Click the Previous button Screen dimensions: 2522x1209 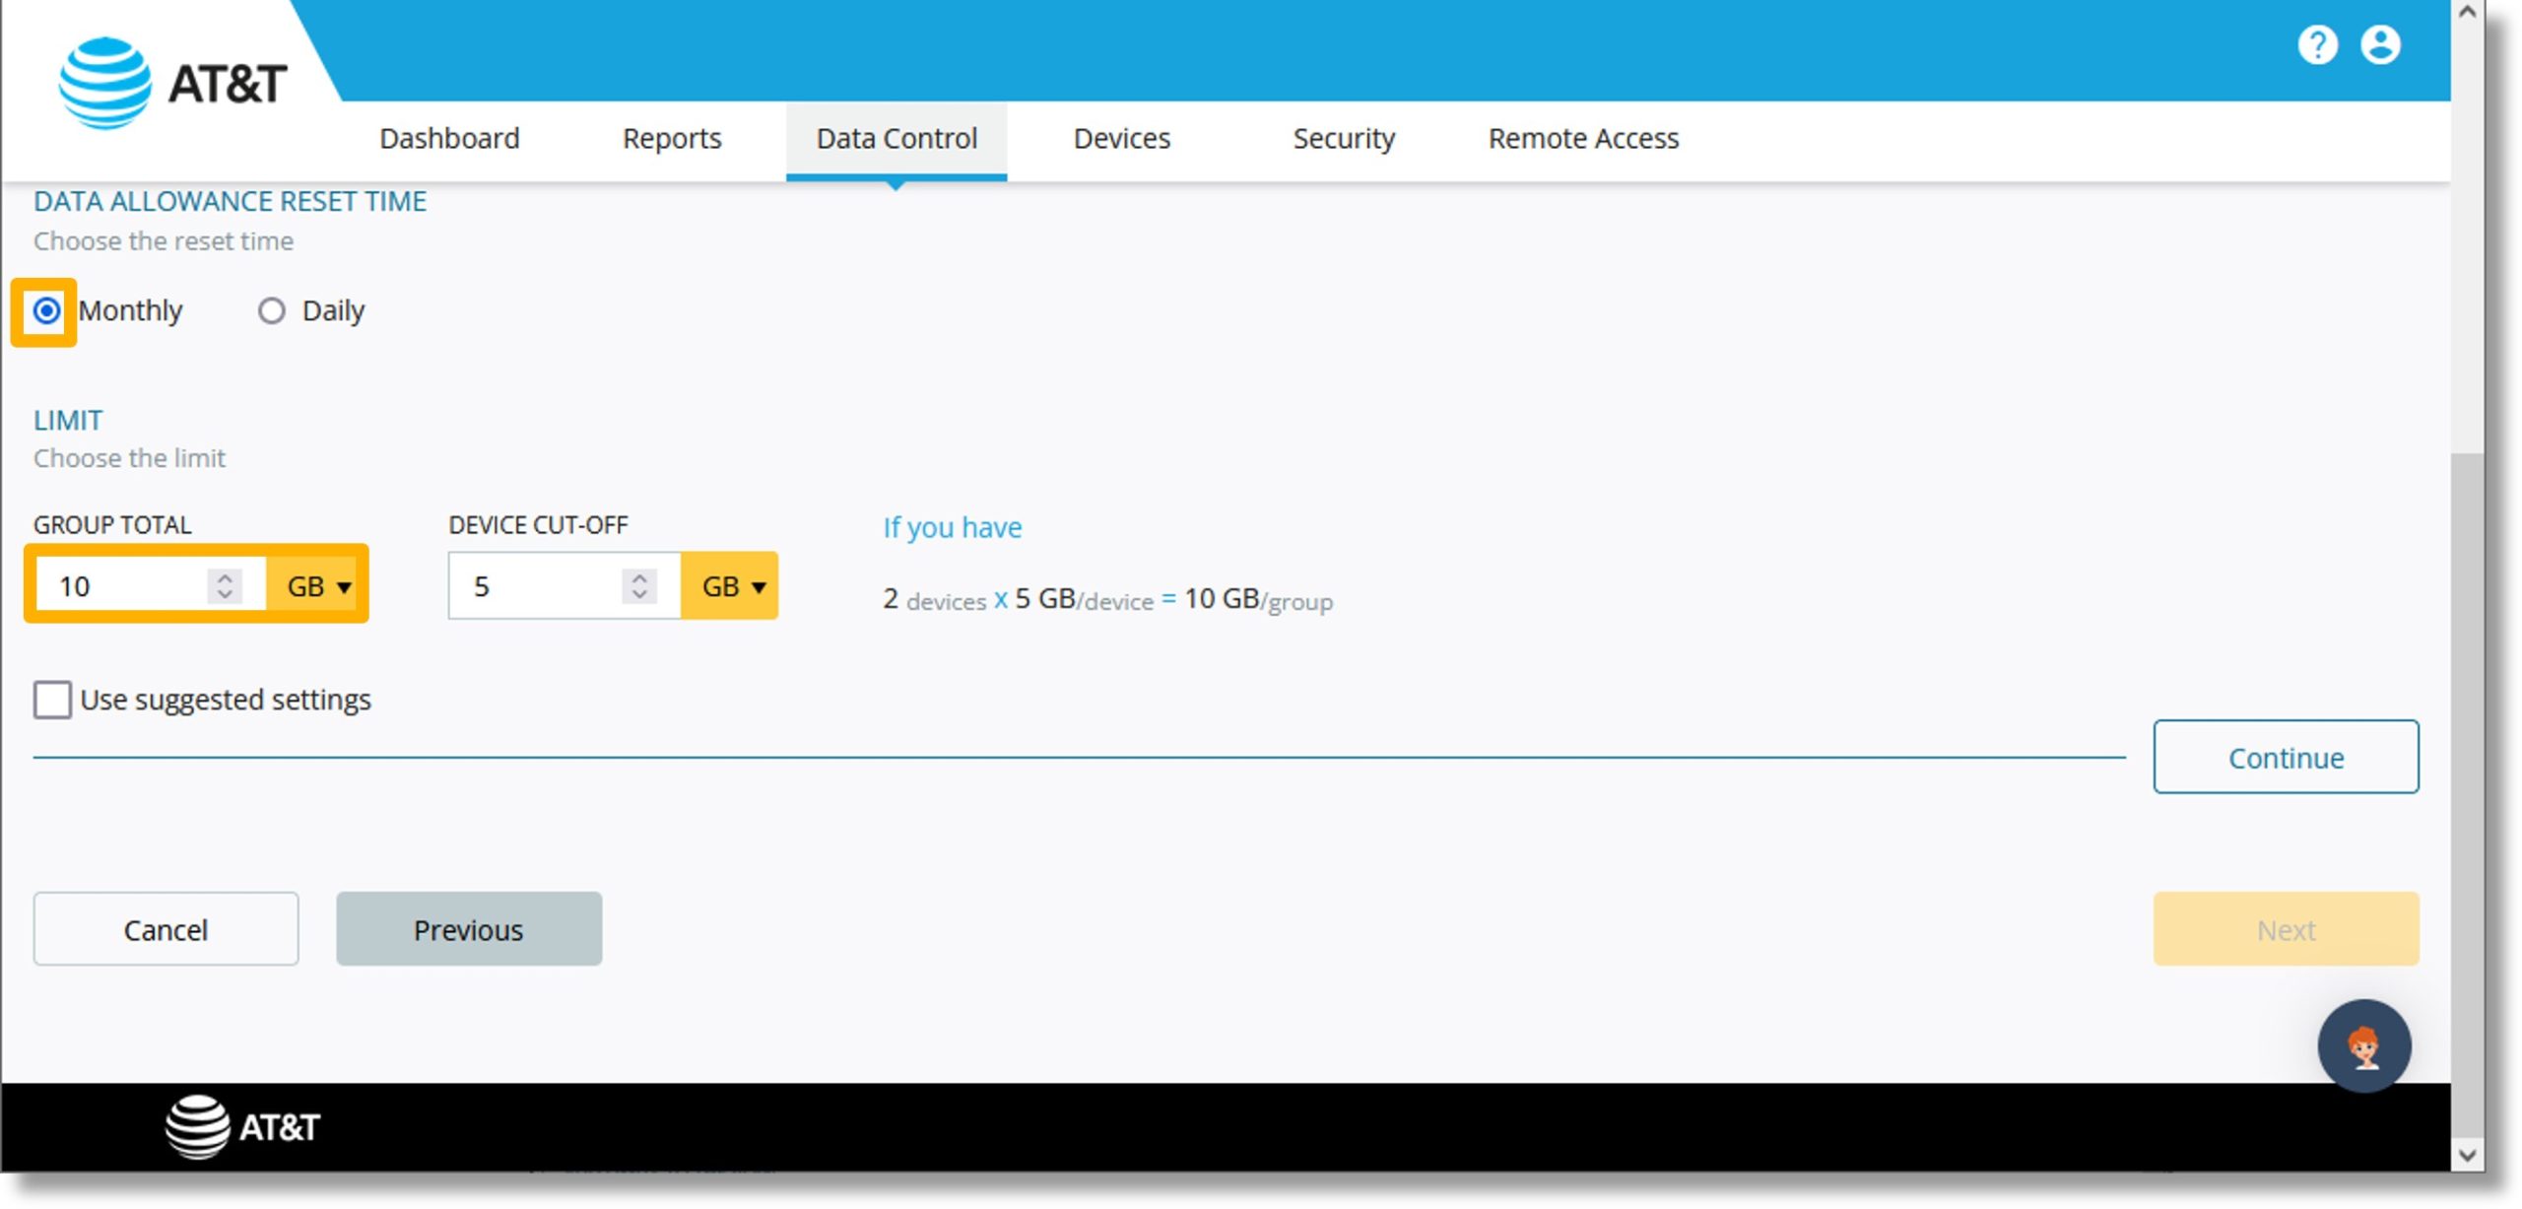pyautogui.click(x=468, y=929)
